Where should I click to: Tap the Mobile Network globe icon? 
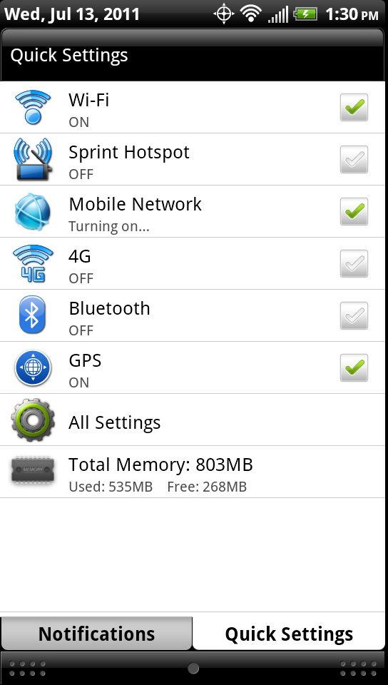click(x=33, y=211)
